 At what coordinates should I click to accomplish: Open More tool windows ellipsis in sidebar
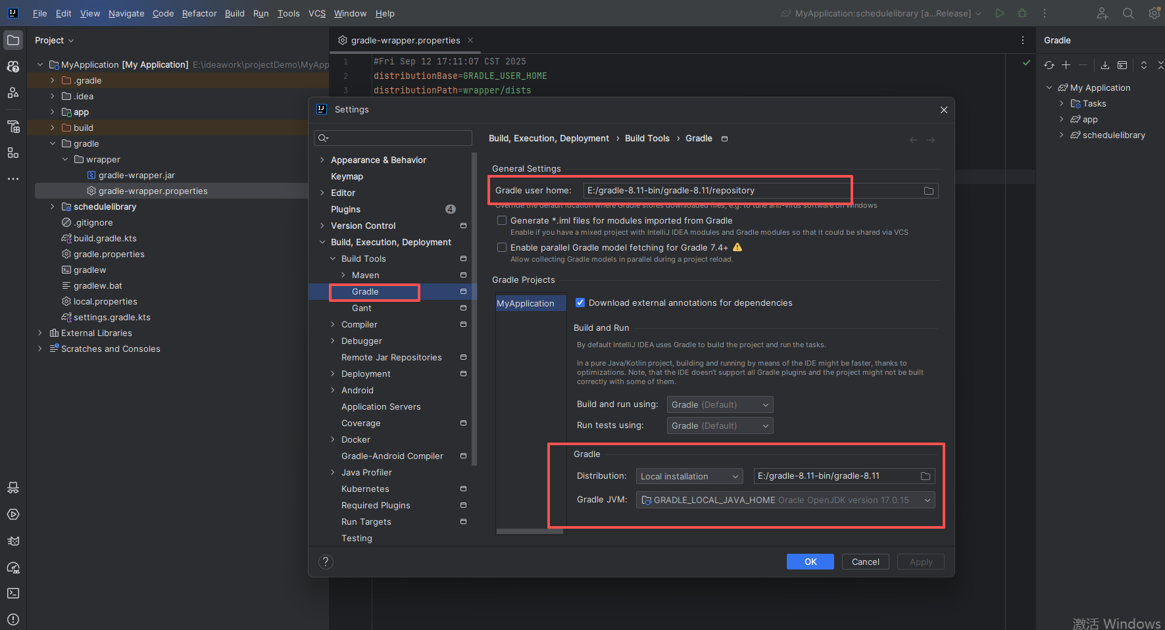click(13, 179)
